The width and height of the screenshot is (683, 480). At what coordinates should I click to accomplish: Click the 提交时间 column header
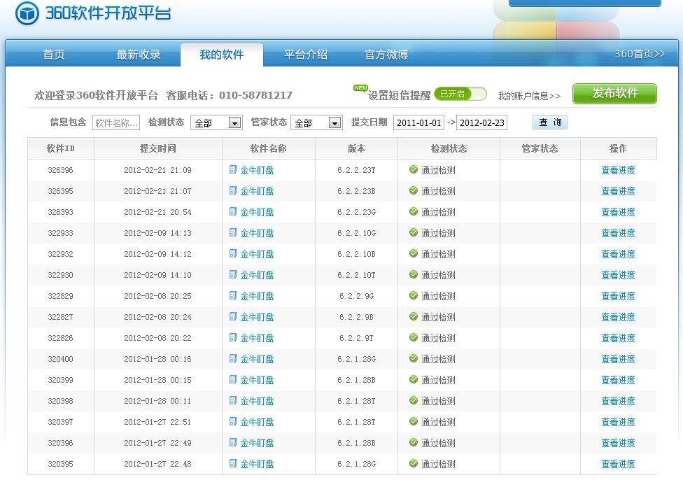[157, 148]
